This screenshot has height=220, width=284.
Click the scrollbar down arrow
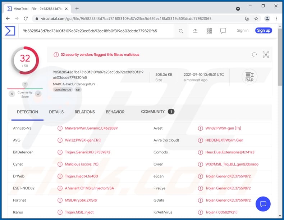280,216
